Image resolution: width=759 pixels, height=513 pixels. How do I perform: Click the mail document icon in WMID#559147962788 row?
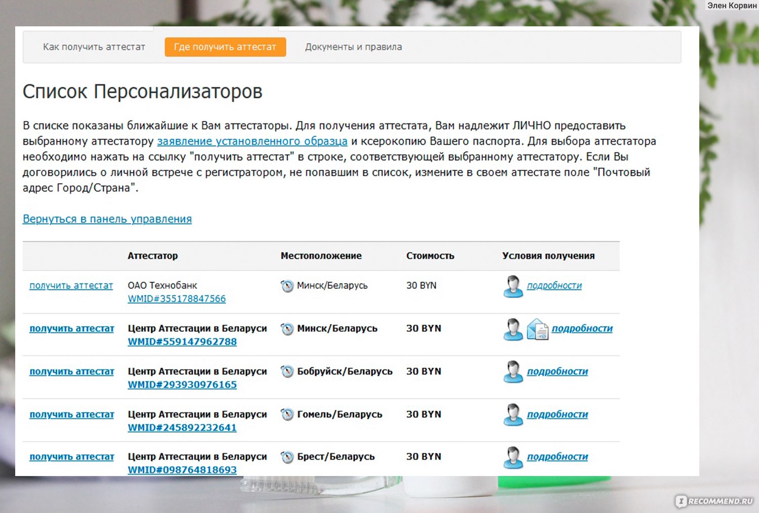(537, 329)
